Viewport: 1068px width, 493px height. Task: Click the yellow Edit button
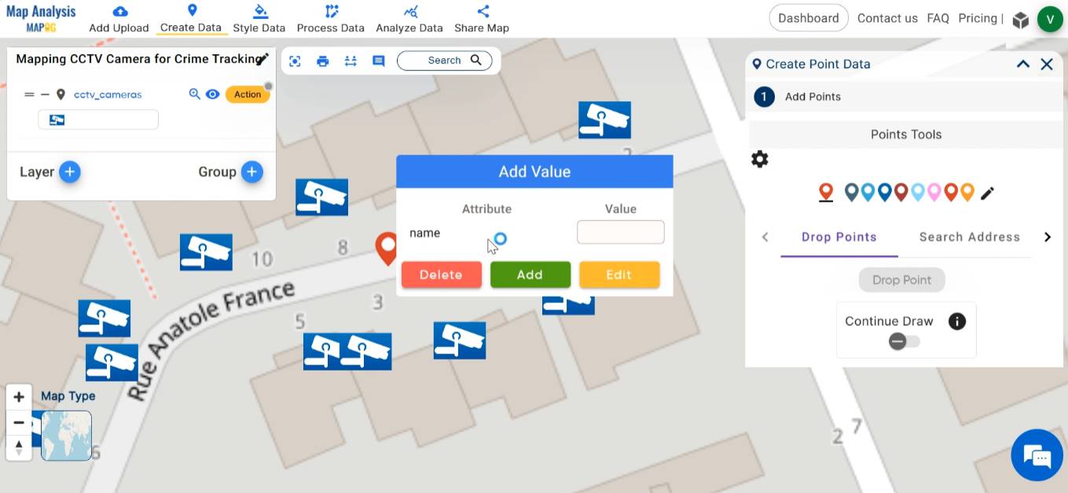coord(619,275)
